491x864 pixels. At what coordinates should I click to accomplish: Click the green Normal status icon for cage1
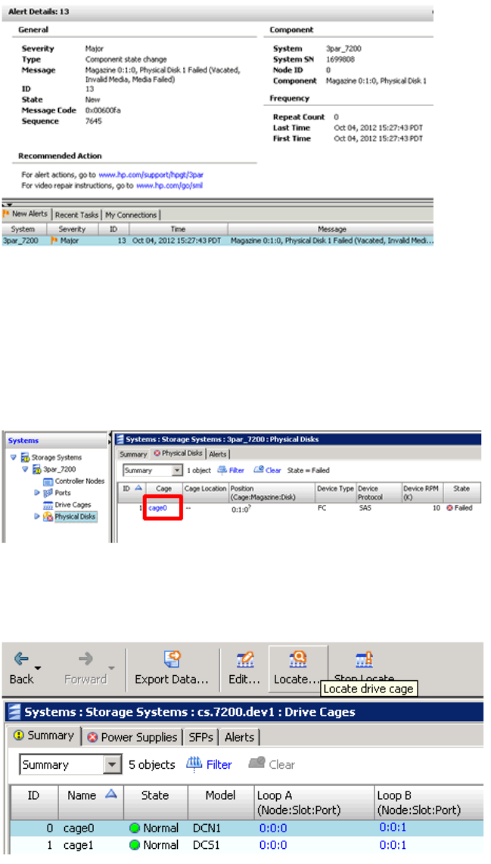pyautogui.click(x=135, y=845)
